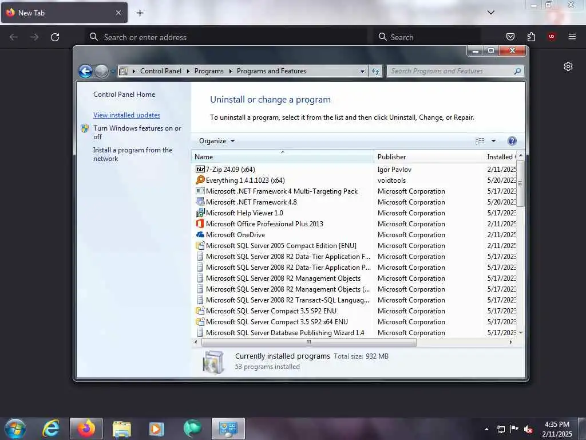Image resolution: width=586 pixels, height=440 pixels.
Task: Select the SQL Server Compact 3.5 SP2 ENU icon
Action: [200, 311]
